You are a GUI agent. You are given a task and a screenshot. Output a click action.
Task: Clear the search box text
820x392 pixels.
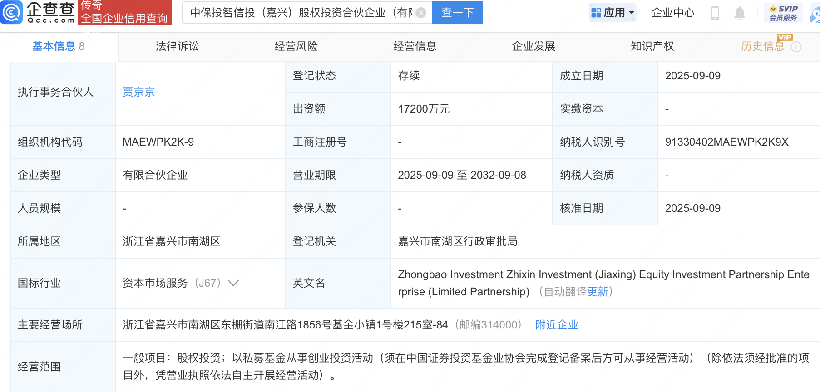pos(421,13)
